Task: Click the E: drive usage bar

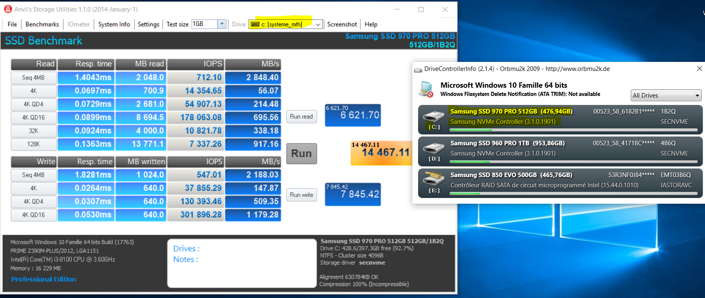Action: (573, 193)
